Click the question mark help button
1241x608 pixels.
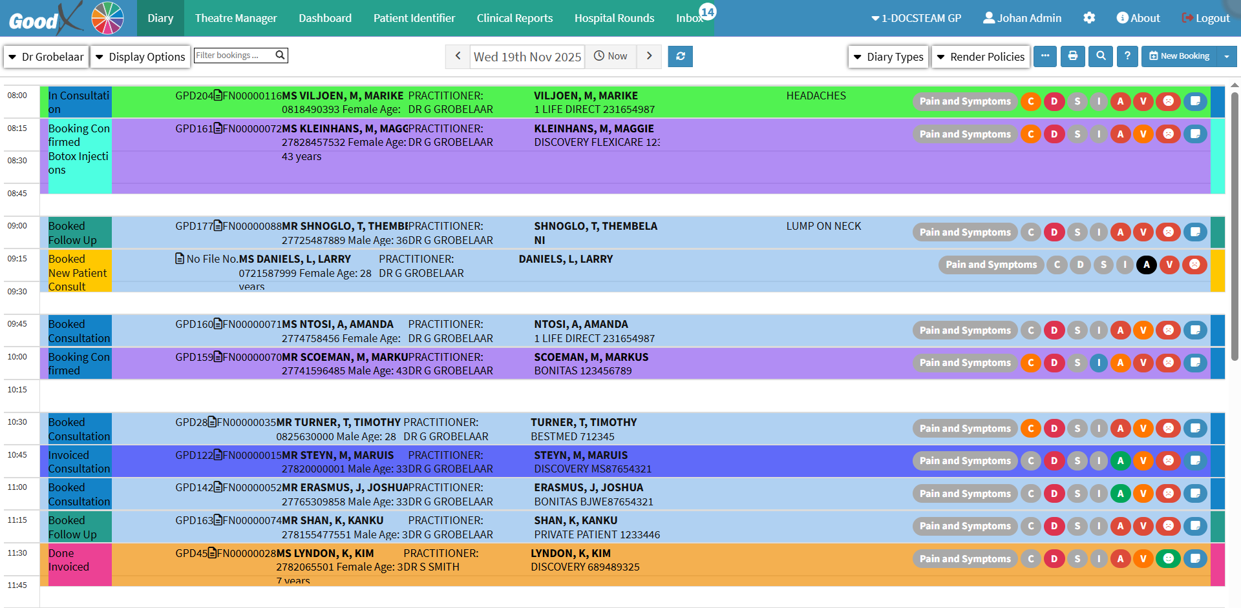[x=1127, y=56]
